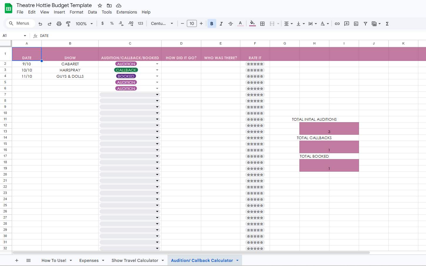426x266 pixels.
Task: Open dropdown for GUYS & DOLLS status
Action: 157,76
